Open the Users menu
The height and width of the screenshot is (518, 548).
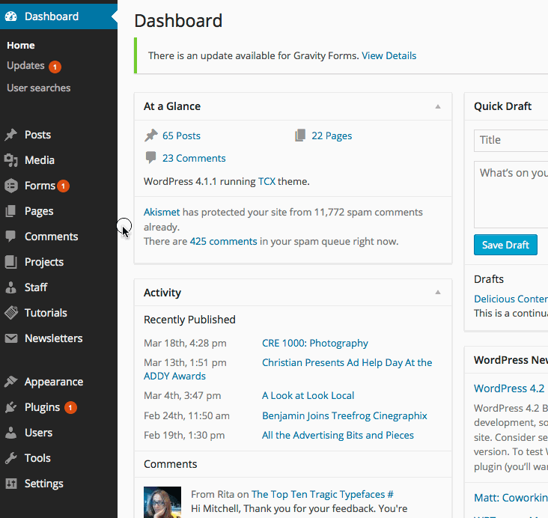pyautogui.click(x=38, y=433)
